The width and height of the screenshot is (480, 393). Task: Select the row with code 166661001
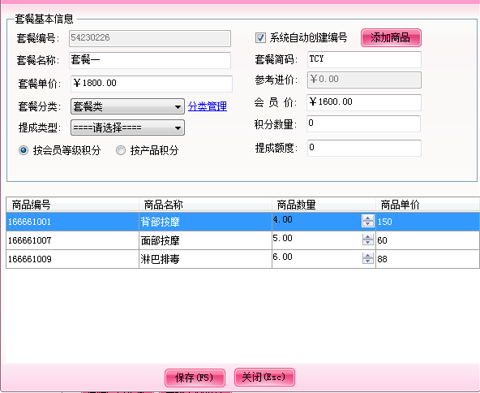(x=243, y=222)
